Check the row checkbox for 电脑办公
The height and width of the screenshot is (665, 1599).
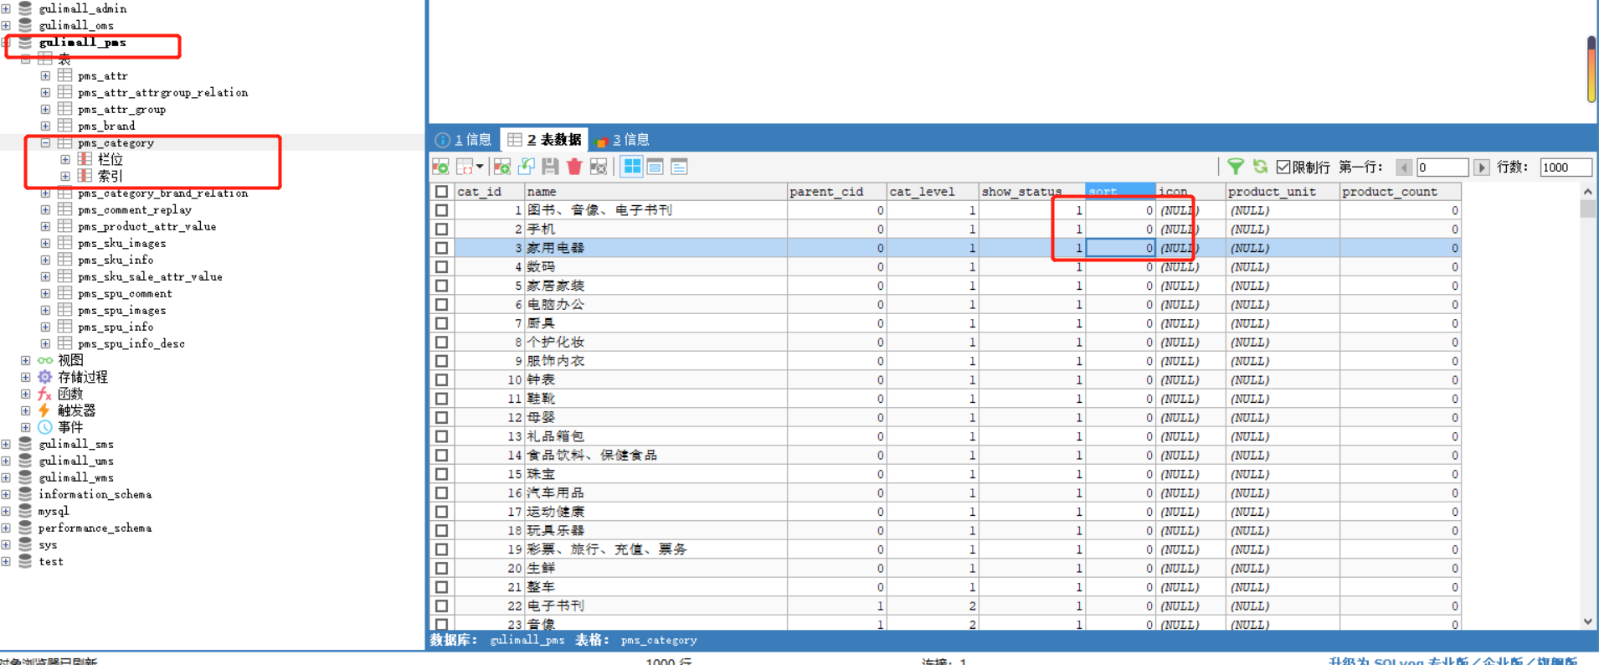pyautogui.click(x=442, y=304)
